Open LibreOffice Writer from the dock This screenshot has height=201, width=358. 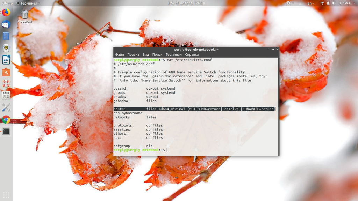(x=6, y=60)
